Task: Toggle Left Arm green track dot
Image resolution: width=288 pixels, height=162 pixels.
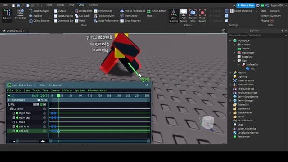Action: tap(17, 126)
